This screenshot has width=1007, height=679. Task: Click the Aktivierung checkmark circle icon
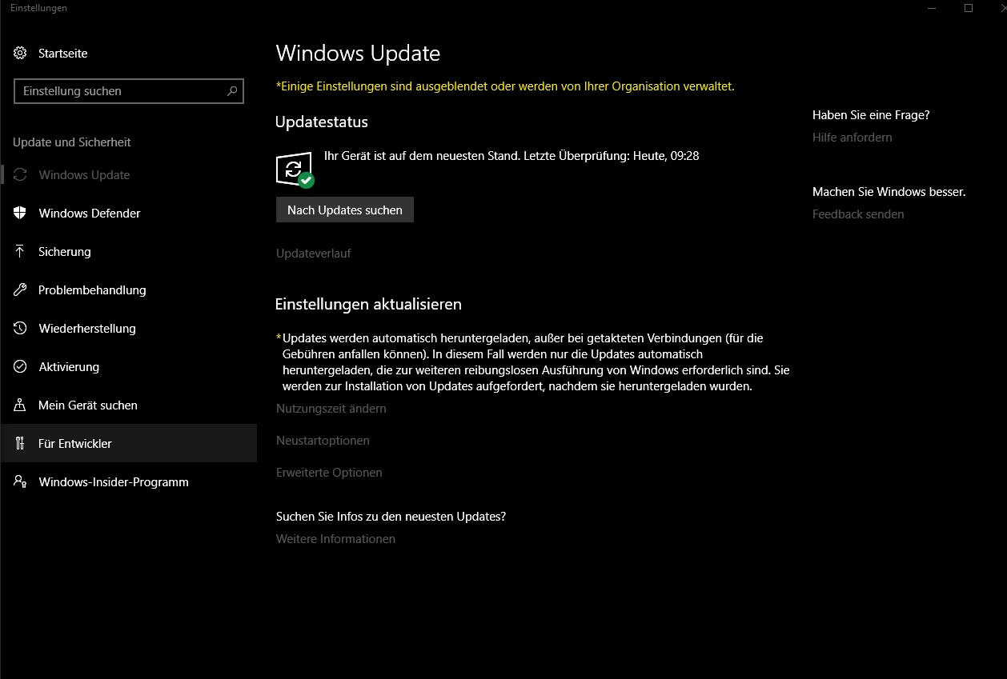pyautogui.click(x=20, y=367)
